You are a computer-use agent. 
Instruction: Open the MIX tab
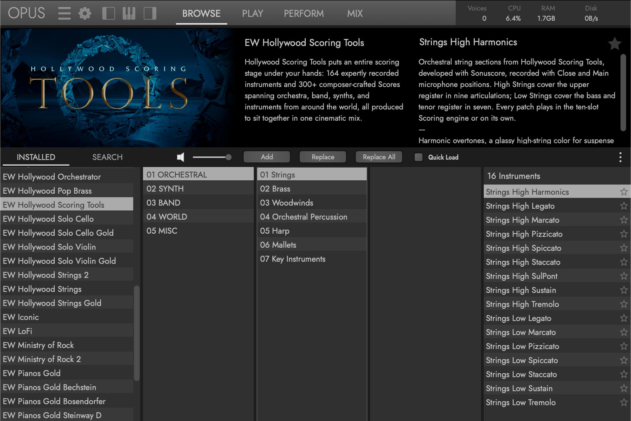(x=355, y=13)
